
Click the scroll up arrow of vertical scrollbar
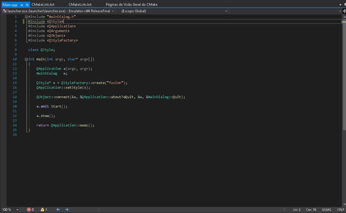click(344, 17)
